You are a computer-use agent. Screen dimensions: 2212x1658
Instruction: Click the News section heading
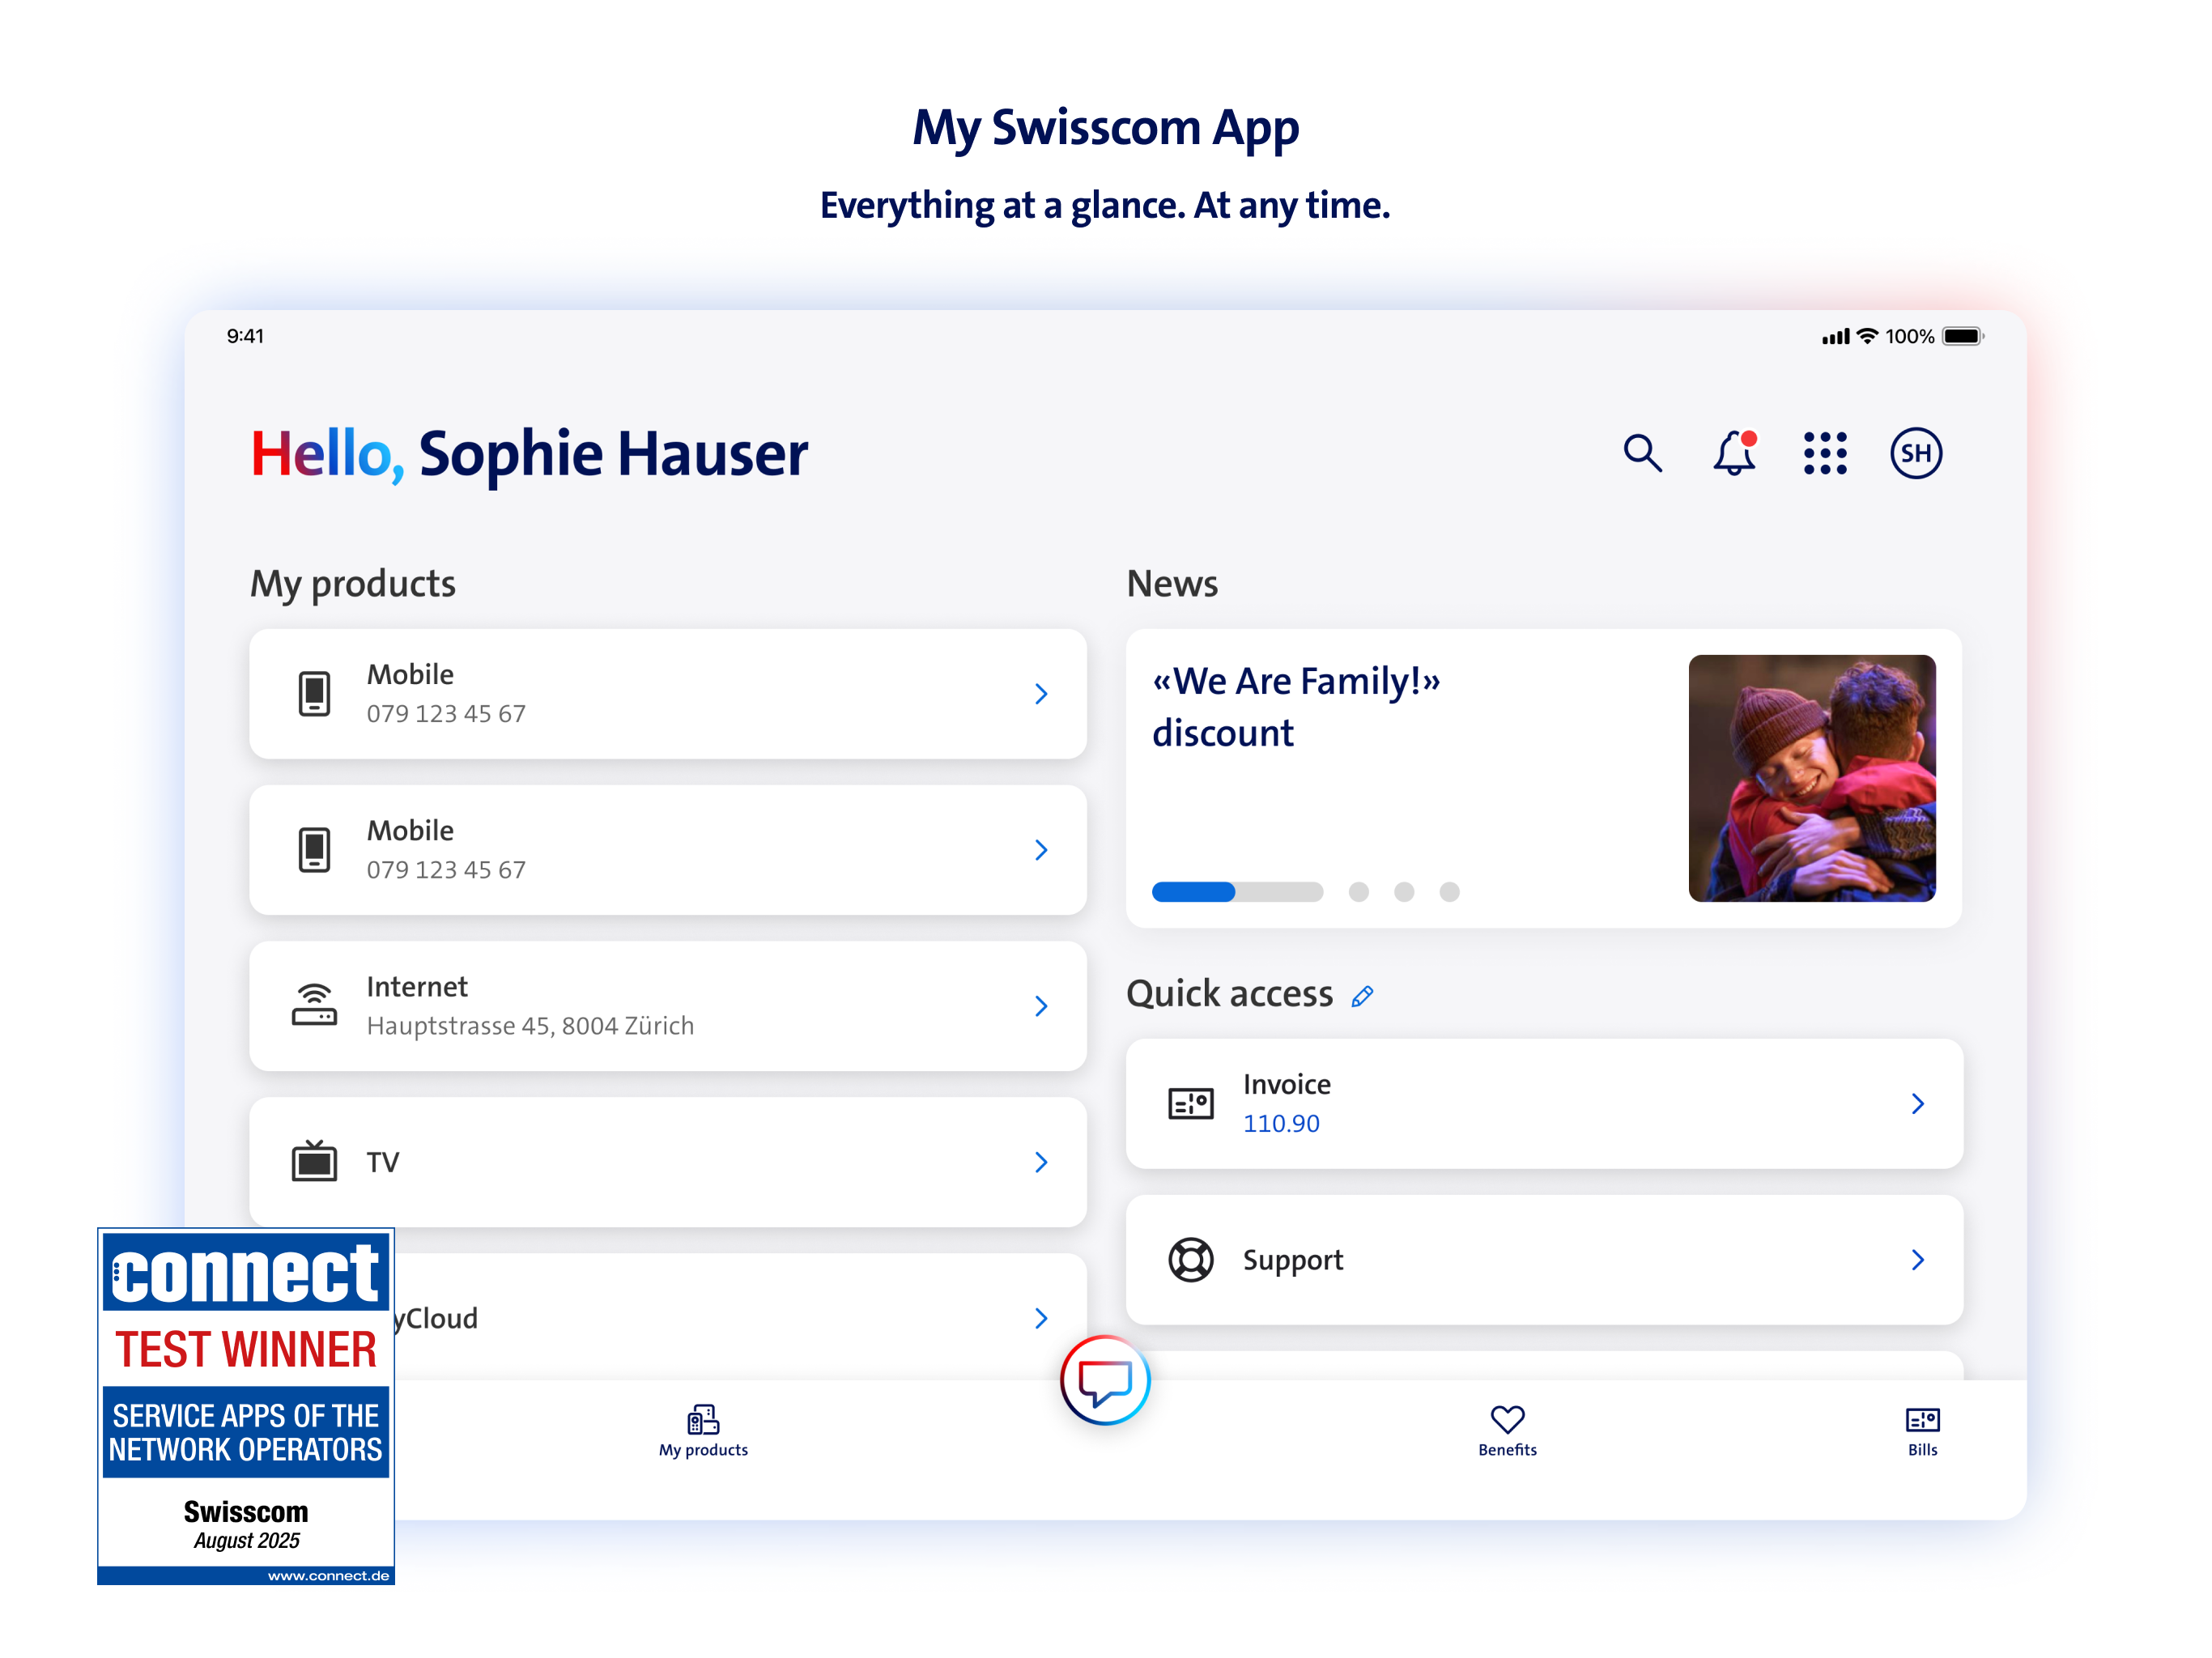click(x=1172, y=584)
